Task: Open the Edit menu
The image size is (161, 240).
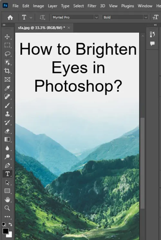Action: pos(26,6)
